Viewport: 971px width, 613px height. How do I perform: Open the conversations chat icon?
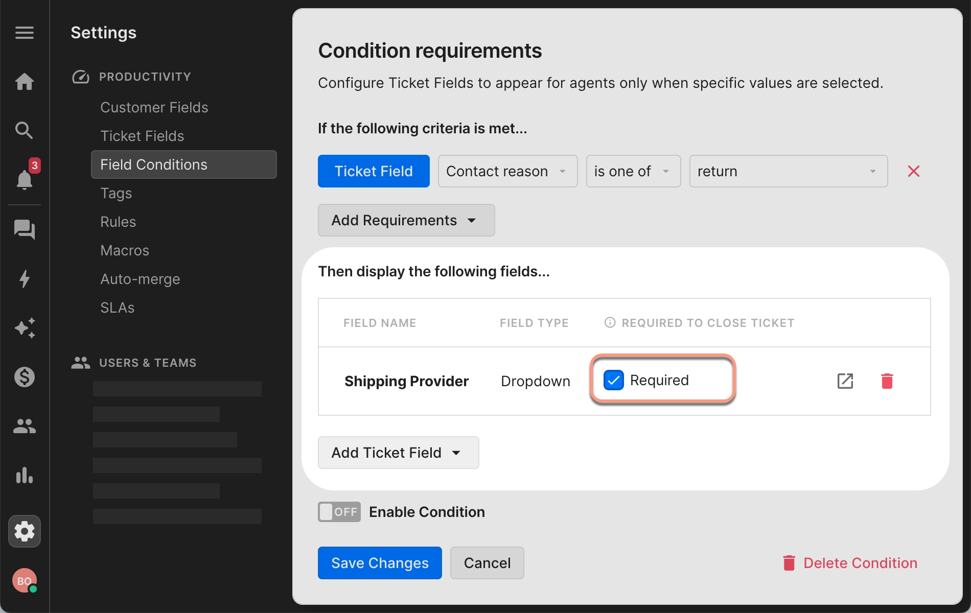(x=24, y=230)
